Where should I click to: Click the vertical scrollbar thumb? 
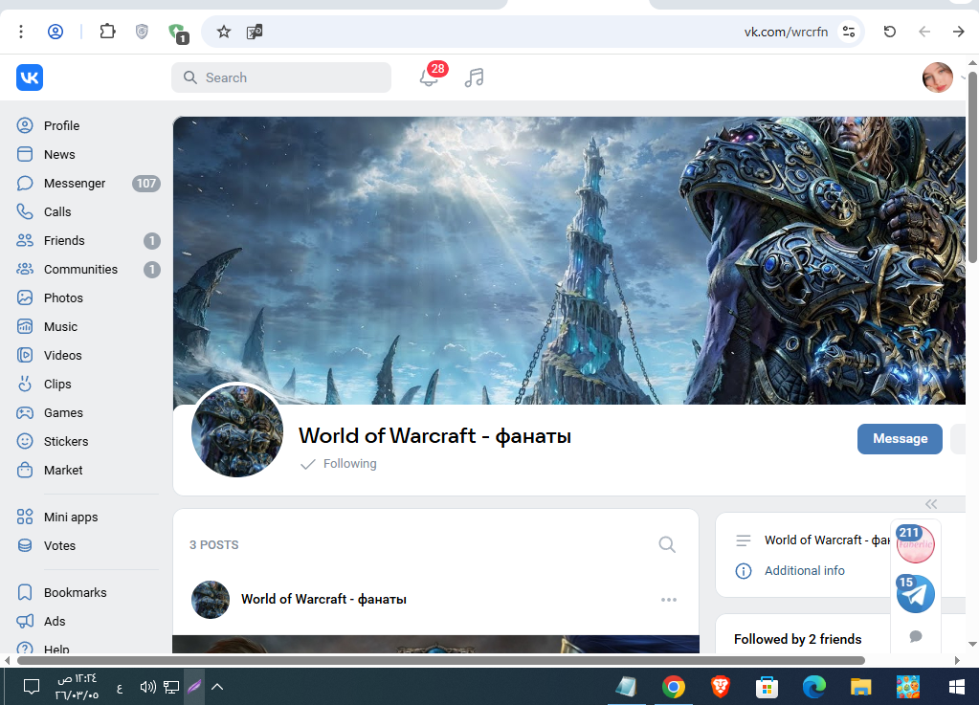972,167
